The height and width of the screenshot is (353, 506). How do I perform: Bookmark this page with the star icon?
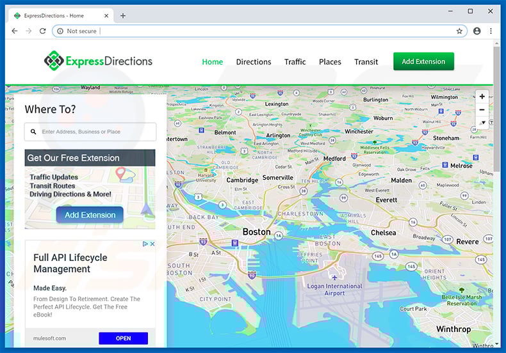click(459, 31)
